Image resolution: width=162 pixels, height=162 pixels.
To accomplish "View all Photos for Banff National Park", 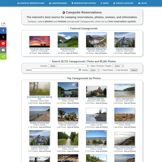I will 72,53.
